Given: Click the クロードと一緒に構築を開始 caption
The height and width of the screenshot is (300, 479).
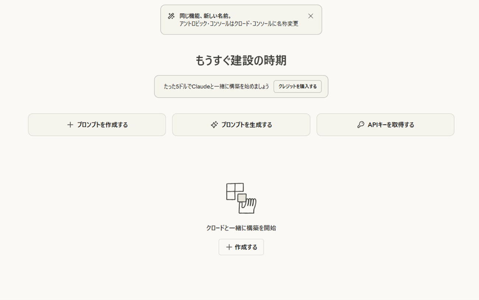Looking at the screenshot, I should pos(241,228).
